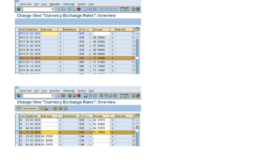255x163 pixels.
Task: Select the GFCV 17.12.2010 row selector
Action: tap(17, 58)
